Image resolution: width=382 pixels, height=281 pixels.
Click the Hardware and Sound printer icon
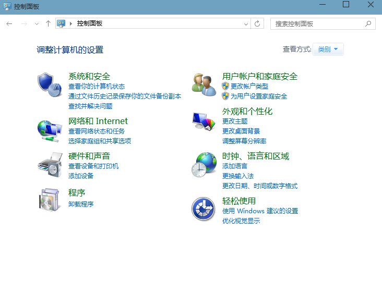[50, 165]
